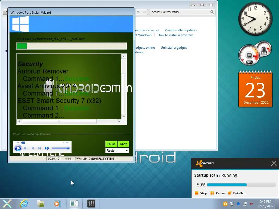The height and width of the screenshot is (209, 279).
Task: Click scroll up arrow in install log
Action: 124,57
